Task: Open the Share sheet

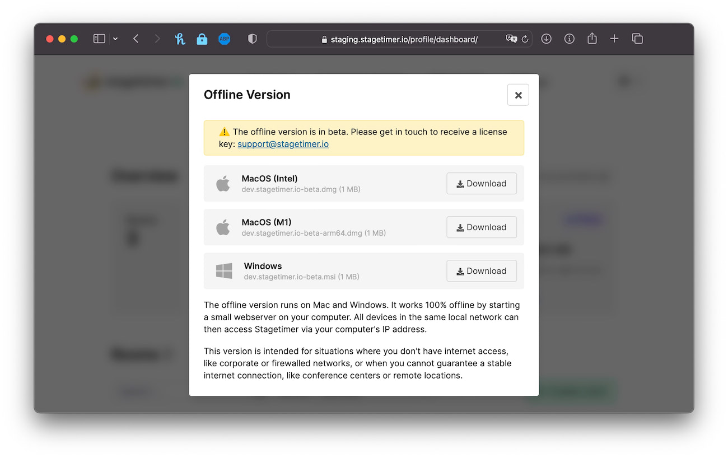Action: click(592, 39)
